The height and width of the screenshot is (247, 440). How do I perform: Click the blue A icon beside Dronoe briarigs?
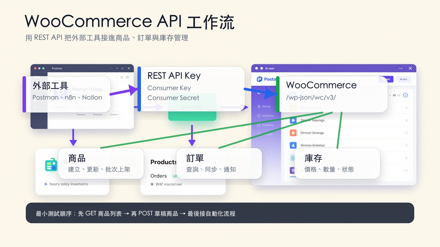point(293,145)
